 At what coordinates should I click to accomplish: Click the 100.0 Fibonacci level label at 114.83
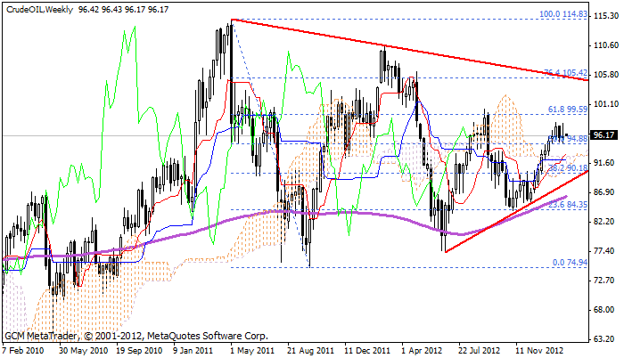[564, 14]
